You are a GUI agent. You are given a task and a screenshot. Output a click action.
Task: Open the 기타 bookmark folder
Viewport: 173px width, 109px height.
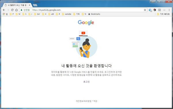click(x=77, y=14)
